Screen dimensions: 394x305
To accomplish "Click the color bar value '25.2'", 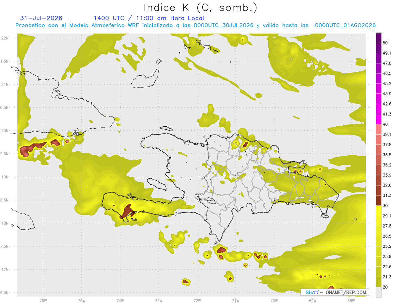I will (x=387, y=246).
